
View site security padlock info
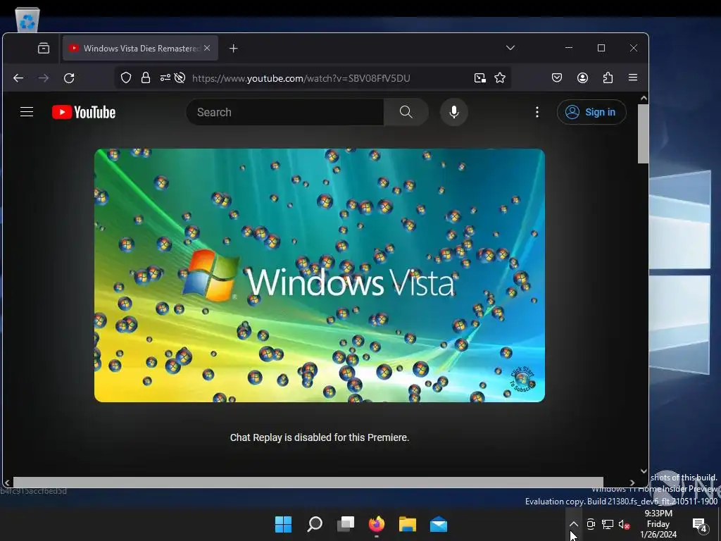click(x=146, y=77)
